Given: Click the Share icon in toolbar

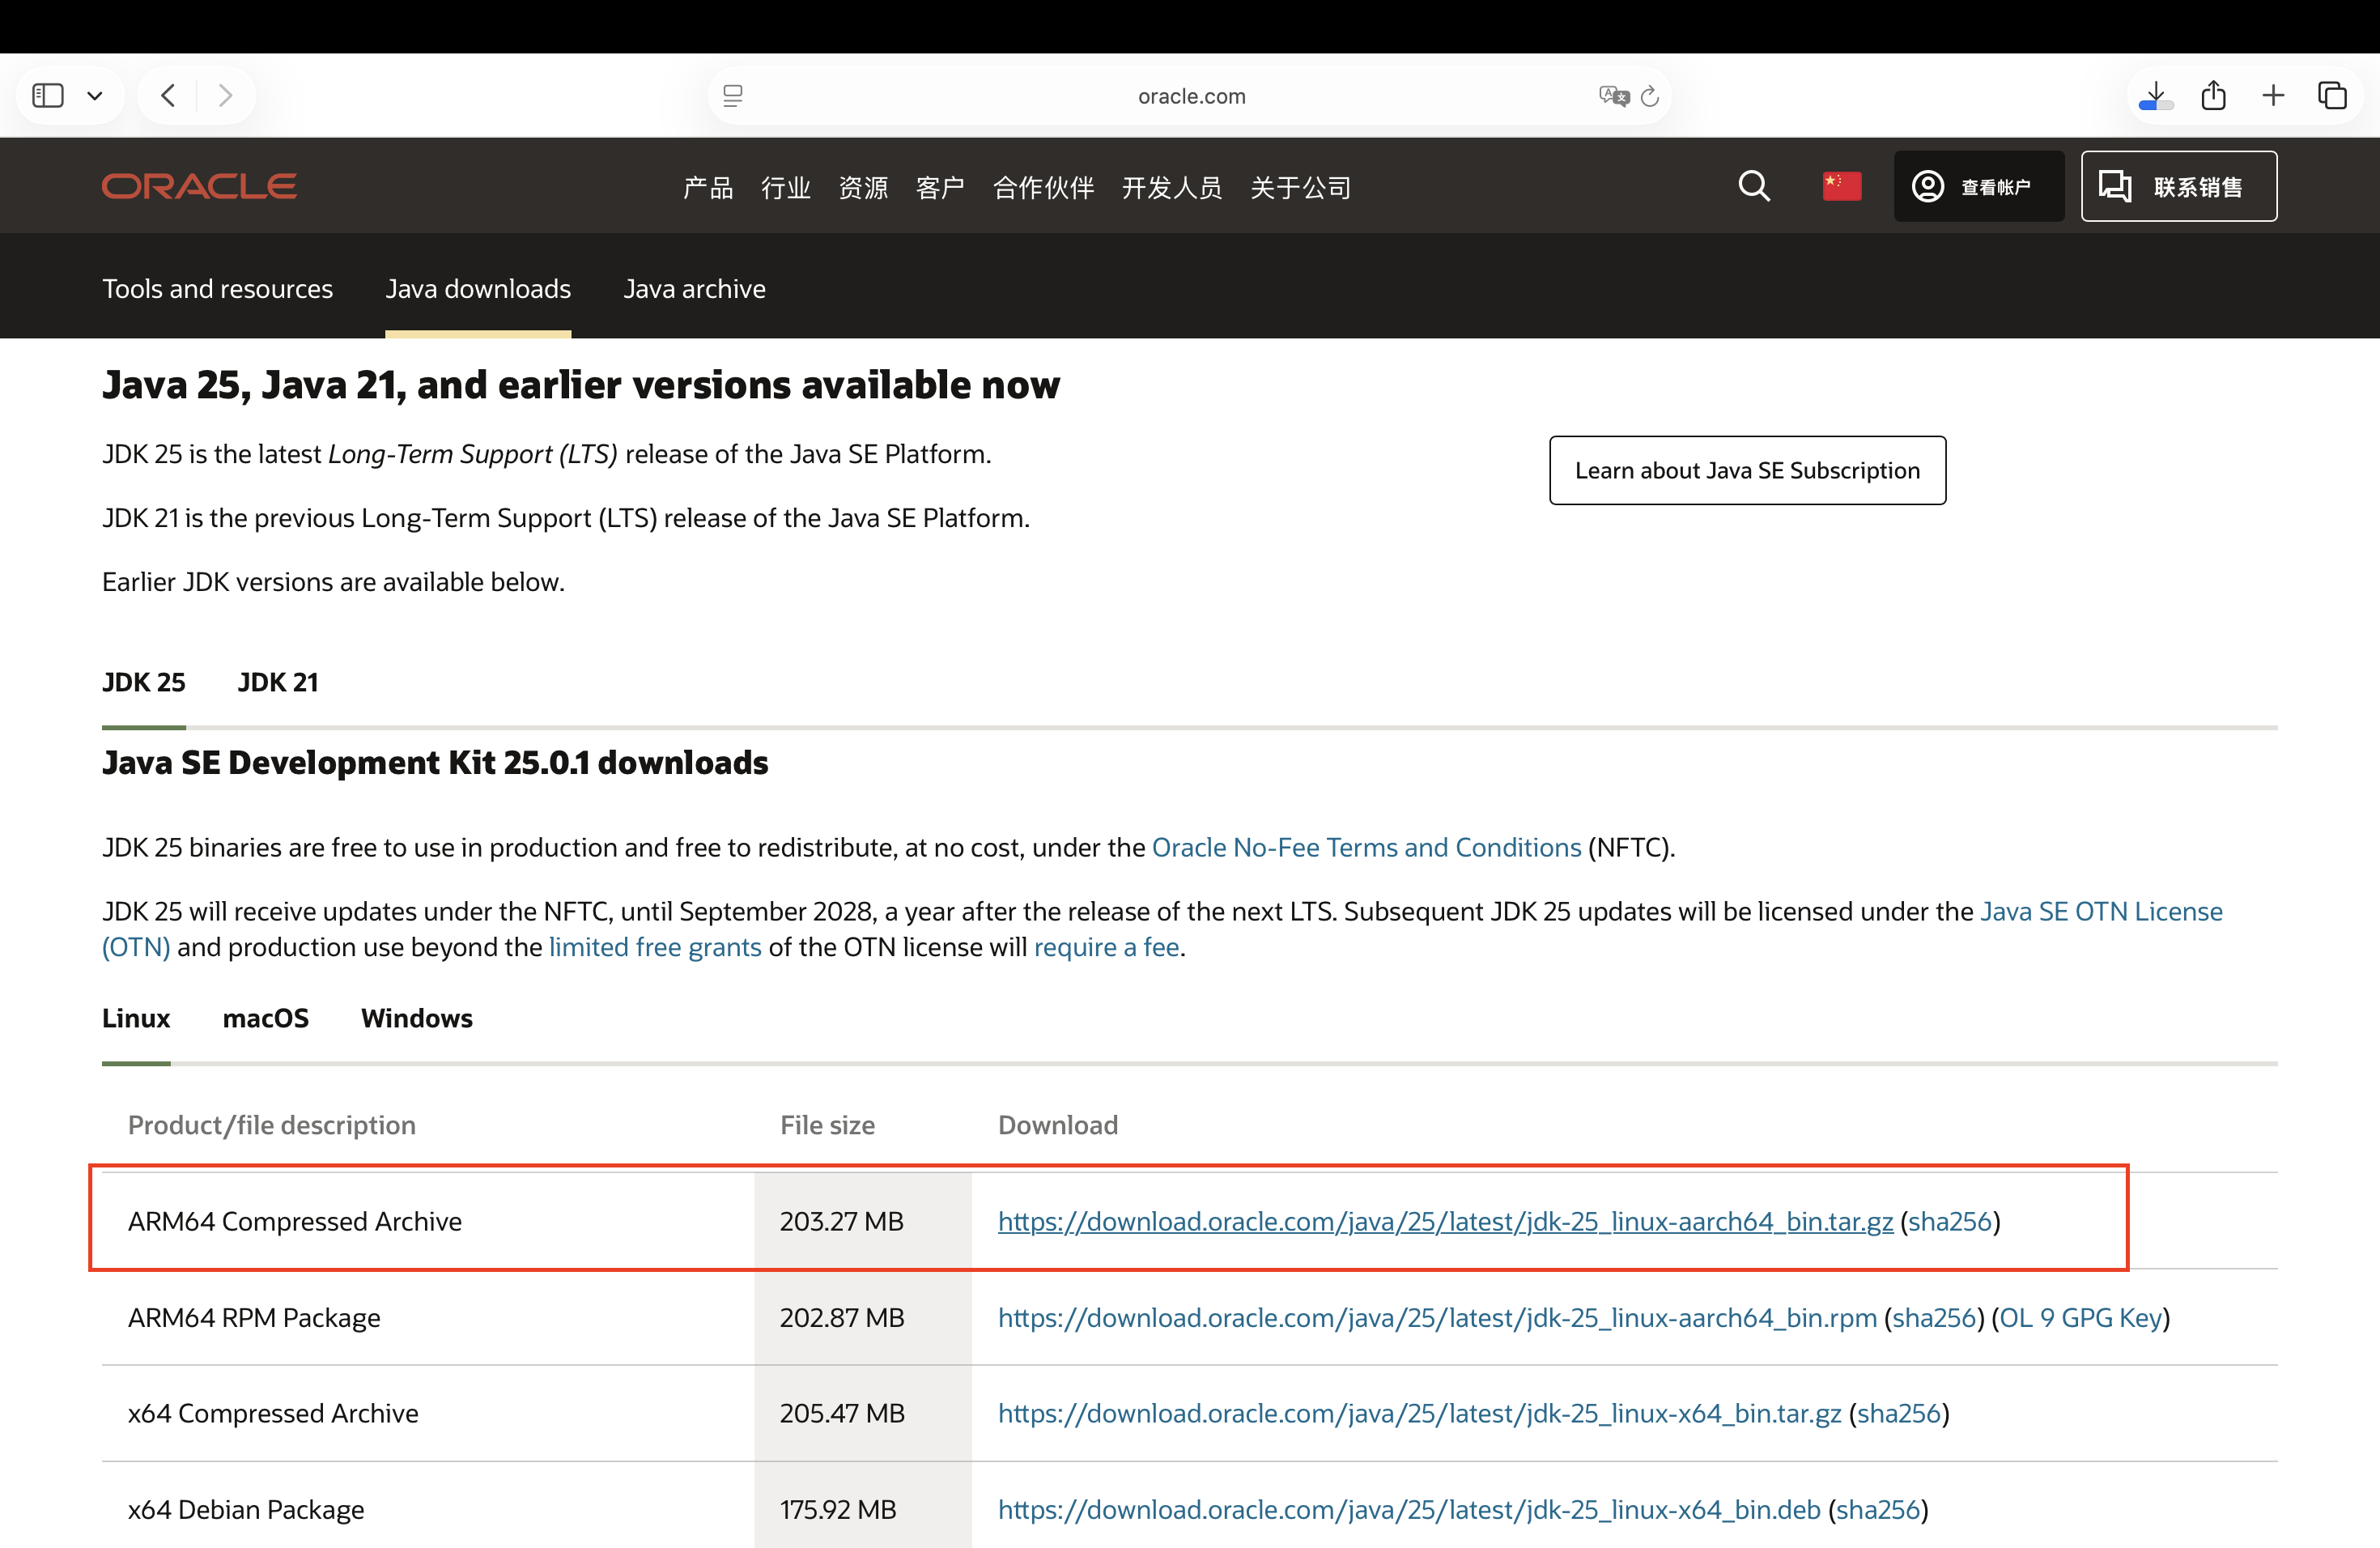Looking at the screenshot, I should point(2213,96).
